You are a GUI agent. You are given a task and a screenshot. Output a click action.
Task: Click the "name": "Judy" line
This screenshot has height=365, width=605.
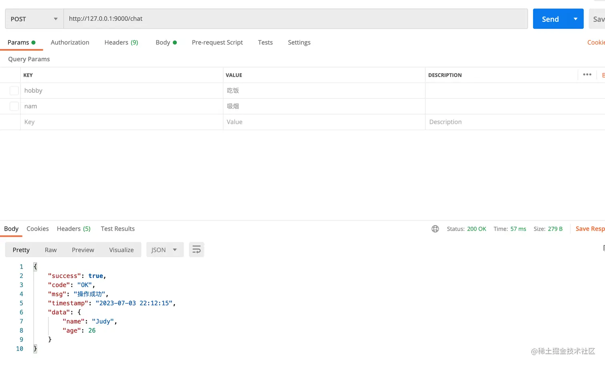90,321
